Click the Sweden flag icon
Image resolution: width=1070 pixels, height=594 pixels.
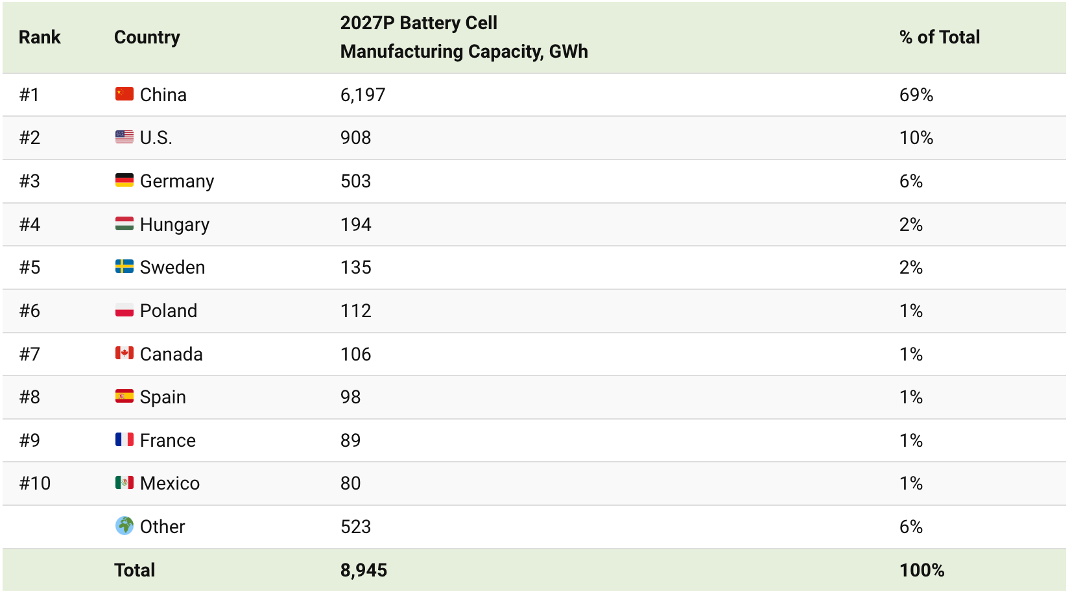point(124,267)
